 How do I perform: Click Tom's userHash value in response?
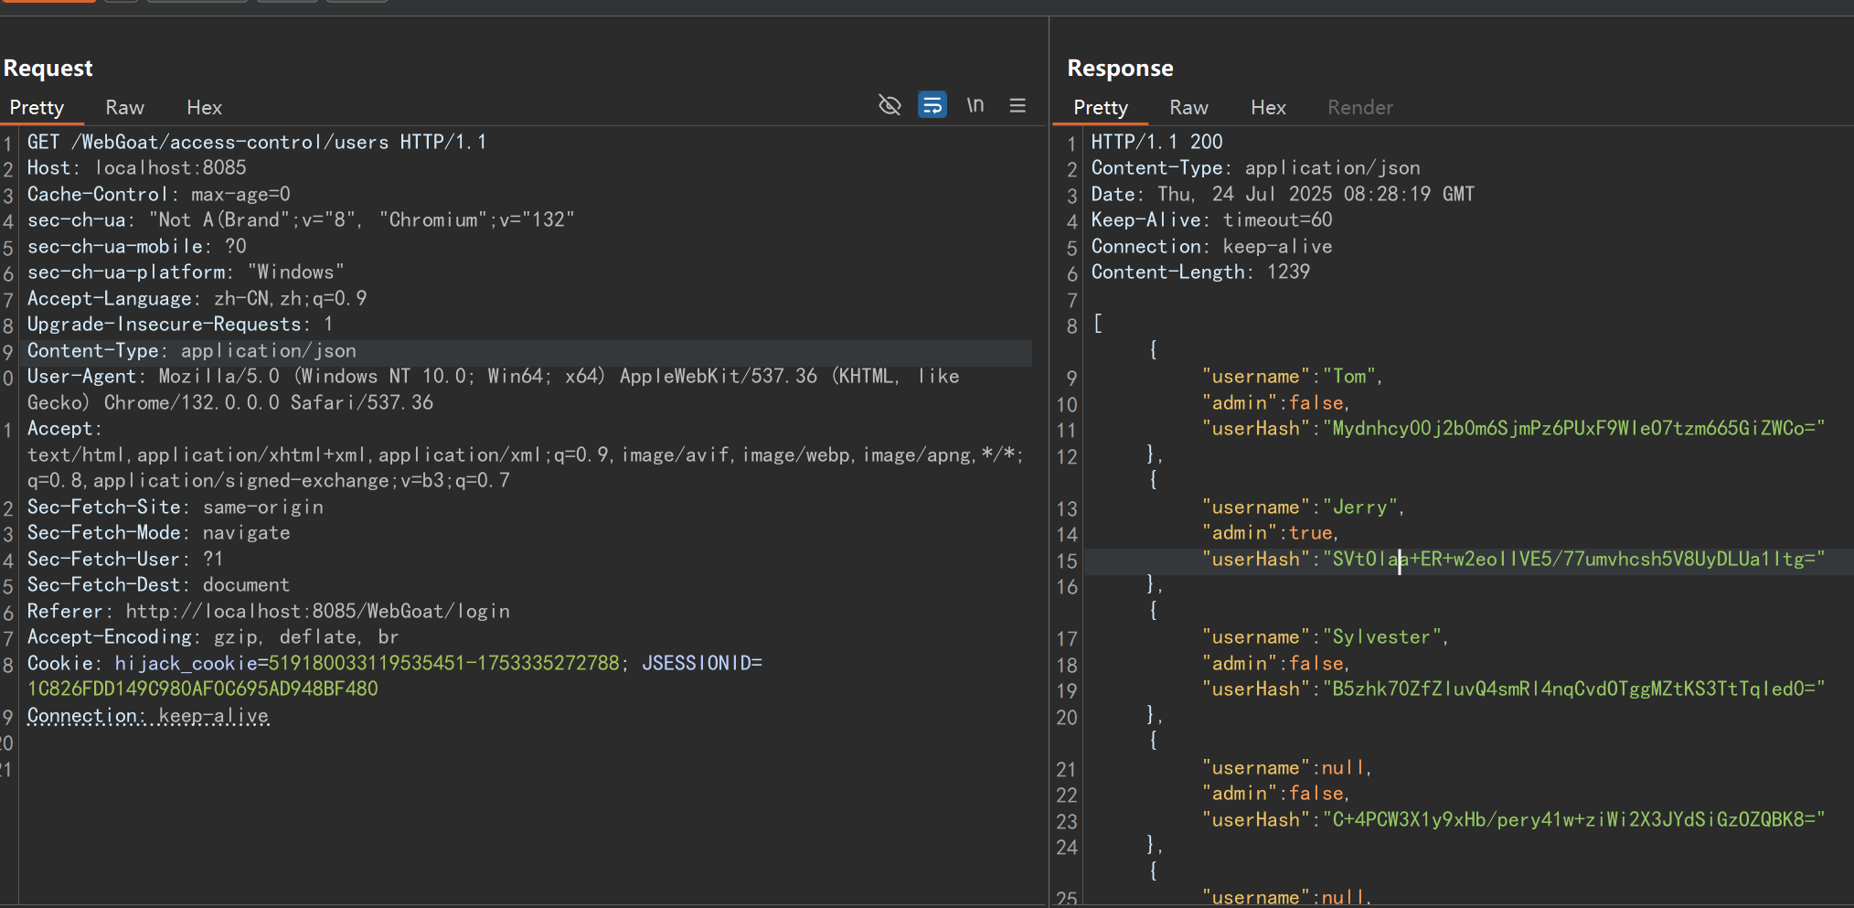(x=1573, y=429)
